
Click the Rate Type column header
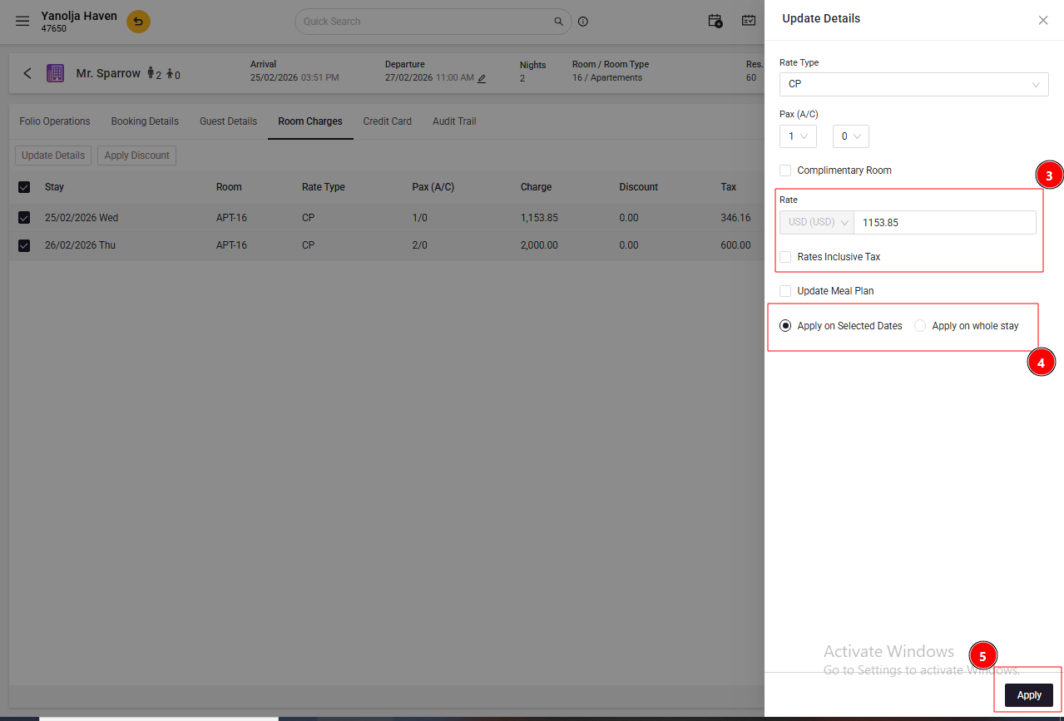pyautogui.click(x=324, y=187)
